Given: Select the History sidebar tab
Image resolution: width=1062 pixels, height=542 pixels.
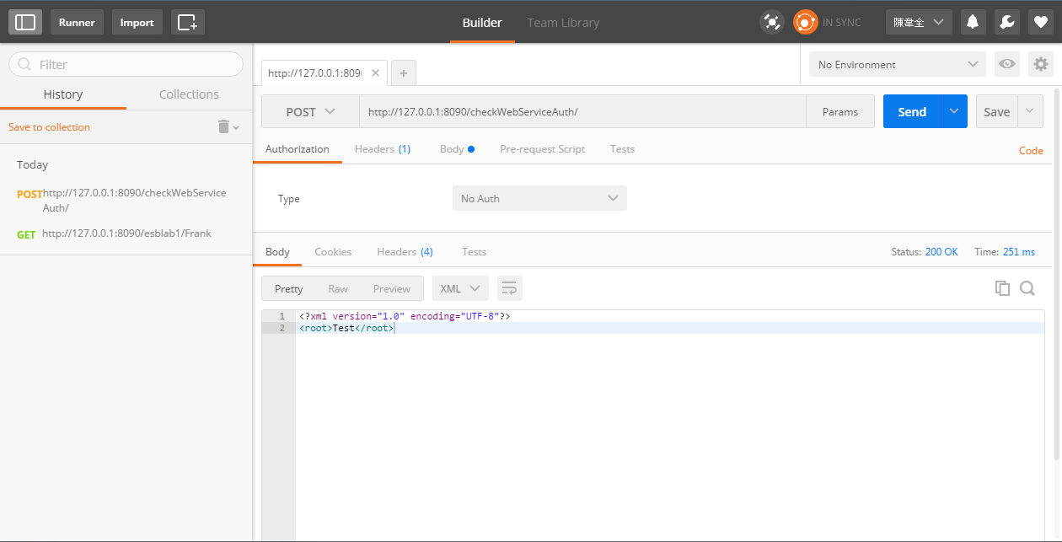Looking at the screenshot, I should 63,94.
